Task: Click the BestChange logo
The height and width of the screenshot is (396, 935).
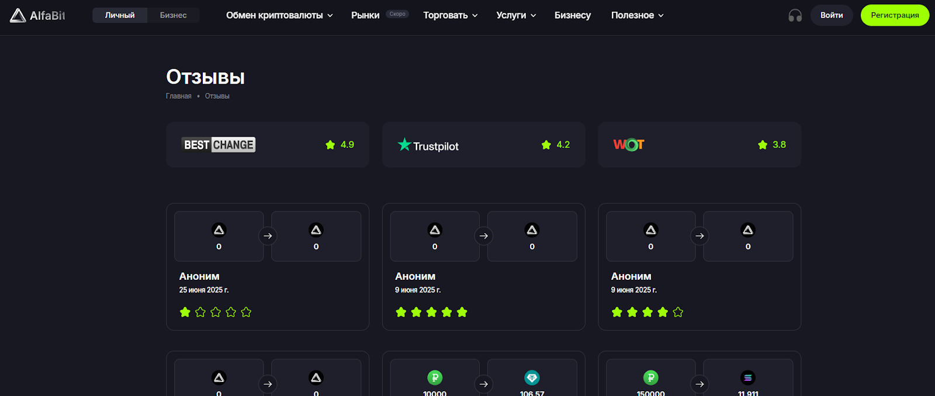Action: pos(219,145)
